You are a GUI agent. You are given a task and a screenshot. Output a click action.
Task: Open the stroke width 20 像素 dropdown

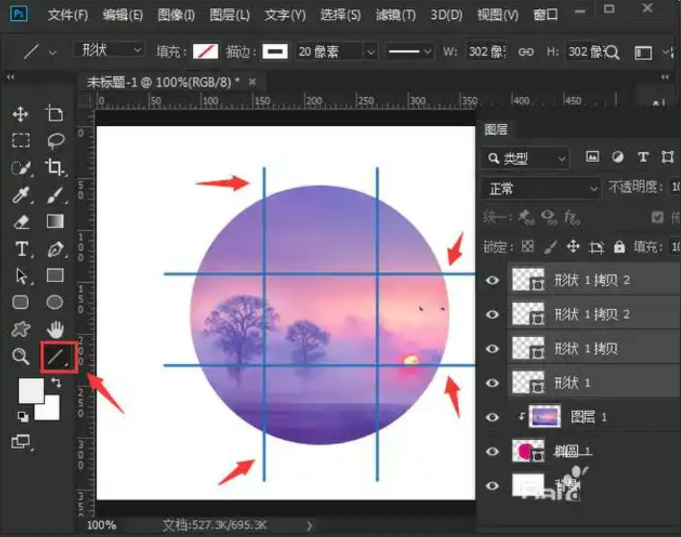pos(370,53)
